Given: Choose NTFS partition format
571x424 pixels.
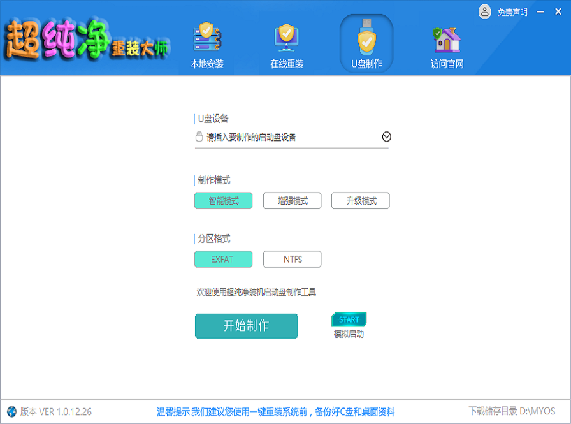Looking at the screenshot, I should (x=292, y=260).
